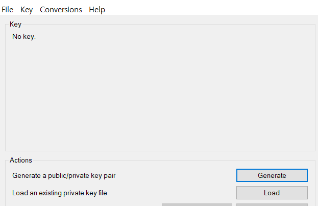The image size is (318, 206).
Task: Open the File menu
Action: [x=7, y=10]
